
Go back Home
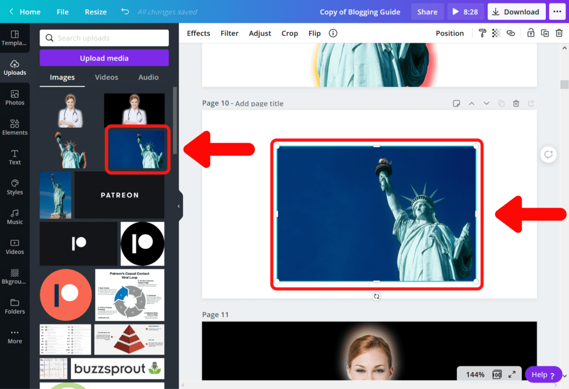[24, 12]
